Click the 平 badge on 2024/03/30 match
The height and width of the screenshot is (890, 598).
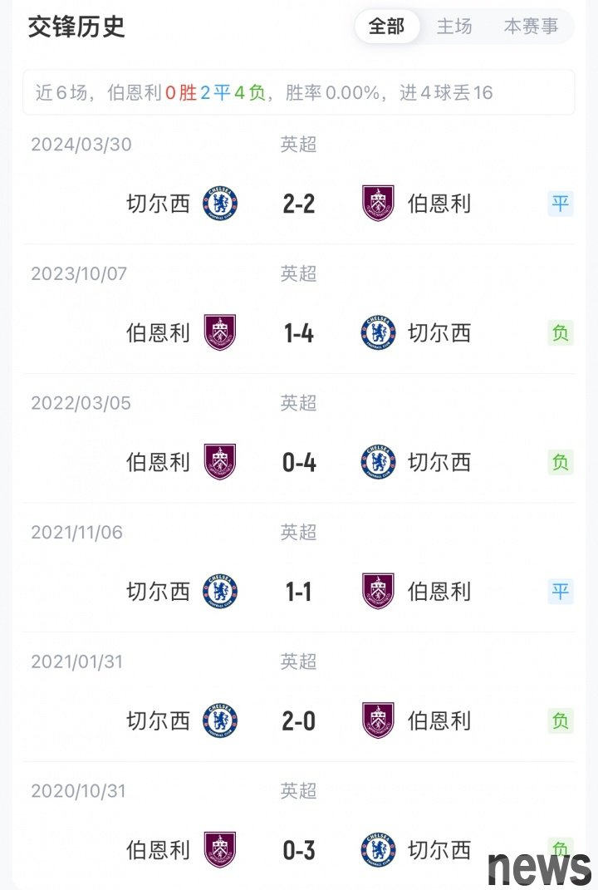click(x=561, y=204)
